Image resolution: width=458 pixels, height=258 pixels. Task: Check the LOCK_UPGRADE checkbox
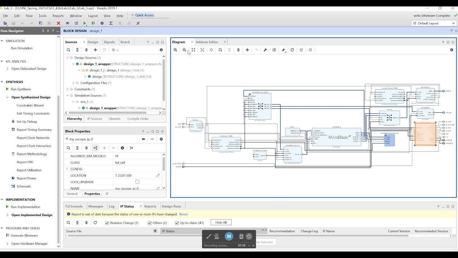tap(137, 182)
